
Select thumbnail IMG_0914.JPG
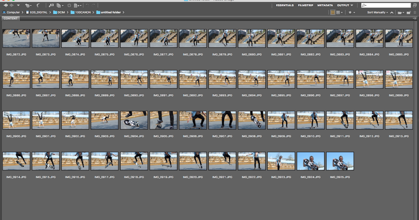[16, 161]
